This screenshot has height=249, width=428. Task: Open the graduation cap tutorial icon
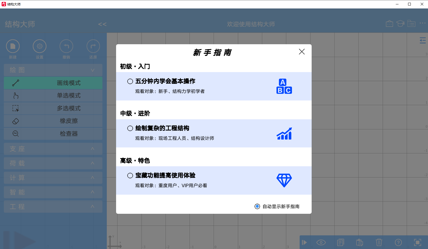point(400,23)
